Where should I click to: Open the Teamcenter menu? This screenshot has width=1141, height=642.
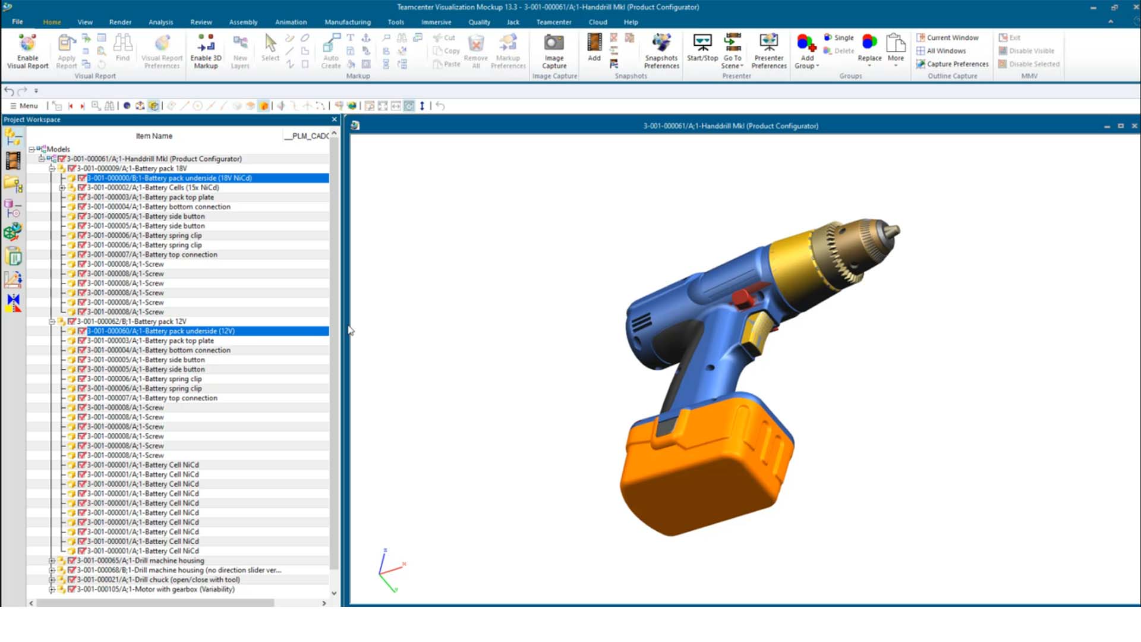point(553,22)
